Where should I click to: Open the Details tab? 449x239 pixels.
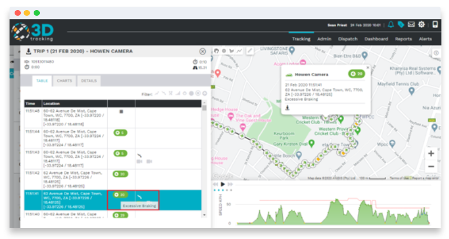89,81
